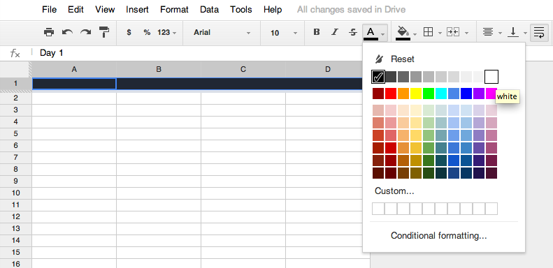
Task: Pick the bright green swatch
Action: coord(429,94)
